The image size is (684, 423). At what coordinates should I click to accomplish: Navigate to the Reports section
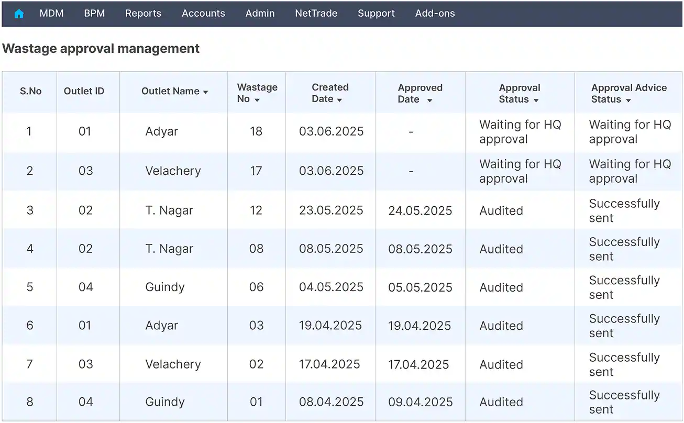tap(143, 13)
